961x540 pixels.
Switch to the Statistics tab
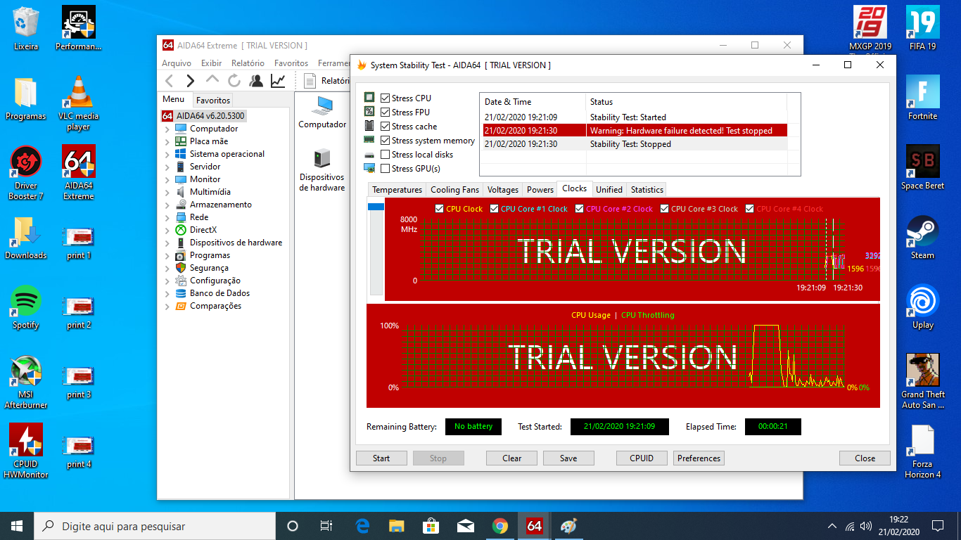pos(647,190)
